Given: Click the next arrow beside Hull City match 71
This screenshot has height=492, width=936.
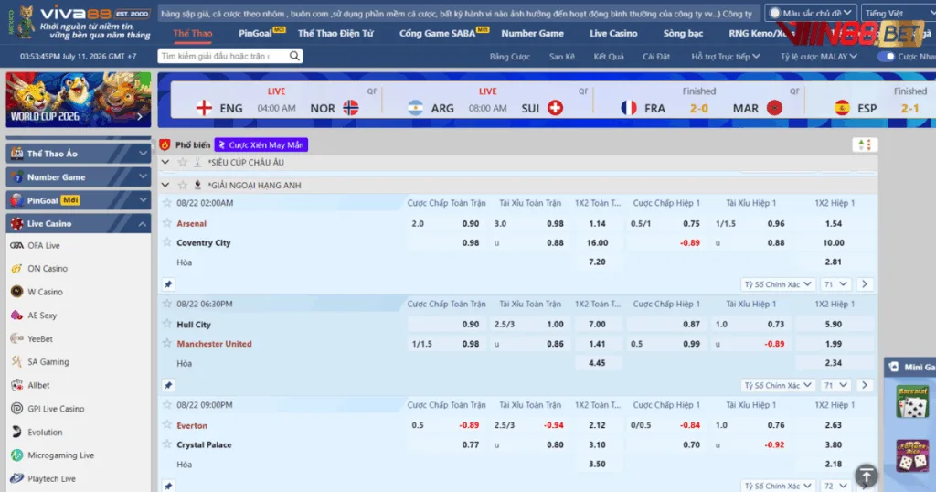Looking at the screenshot, I should click(x=865, y=385).
